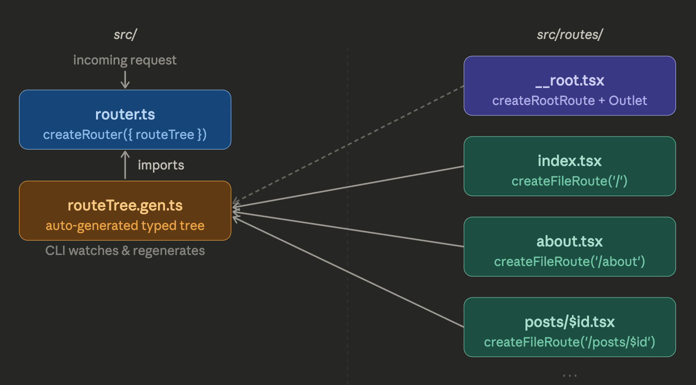Image resolution: width=696 pixels, height=385 pixels.
Task: Click the createFileRoute('/about') subtitle
Action: click(569, 261)
